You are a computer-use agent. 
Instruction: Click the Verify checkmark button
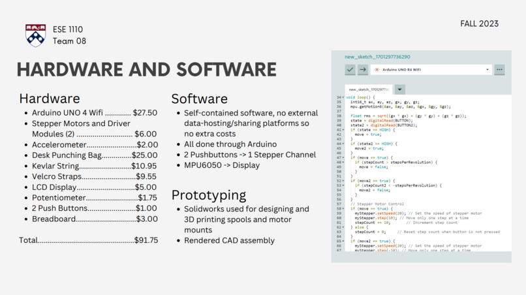(350, 69)
